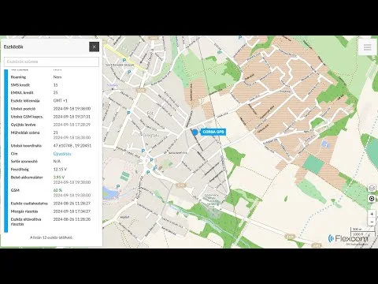
Task: Focus the Eszközök device search field
Action: 51,62
